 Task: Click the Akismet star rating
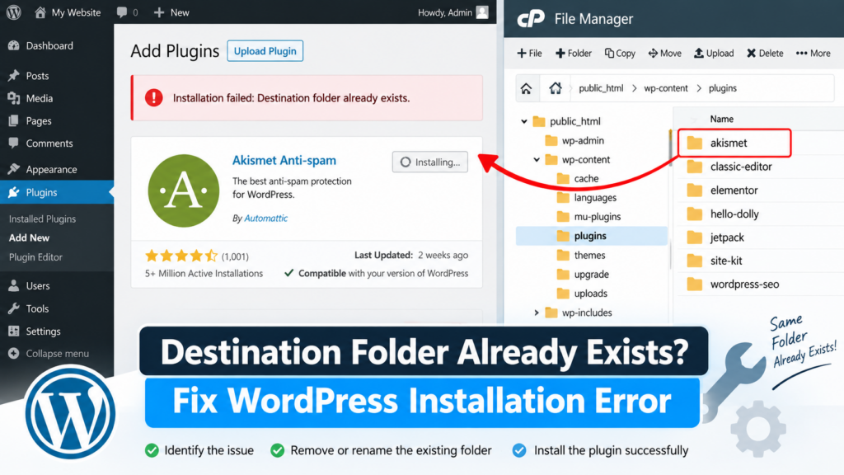181,256
